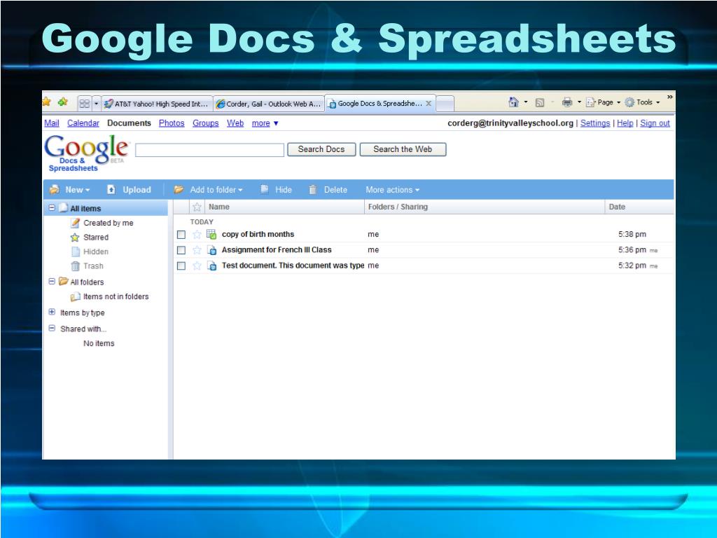Tick the checkbox for copy of birth months
Screen dimensions: 717x538
(x=181, y=235)
